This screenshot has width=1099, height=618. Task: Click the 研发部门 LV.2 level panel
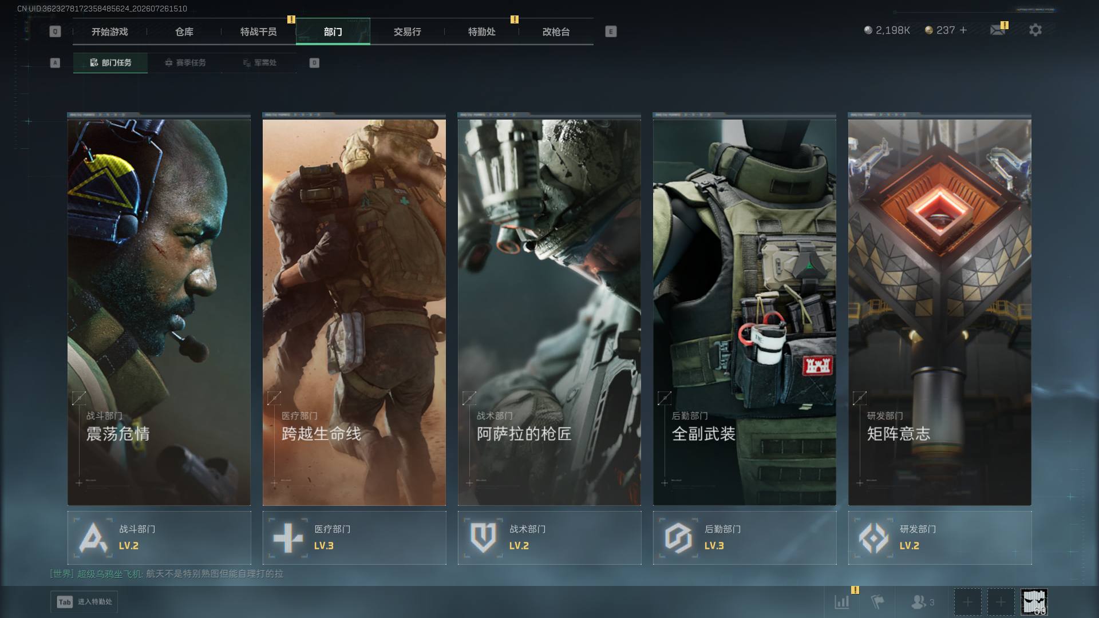point(940,538)
